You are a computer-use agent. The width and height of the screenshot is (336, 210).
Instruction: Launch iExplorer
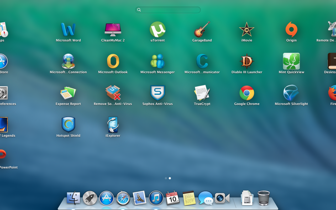click(x=113, y=125)
